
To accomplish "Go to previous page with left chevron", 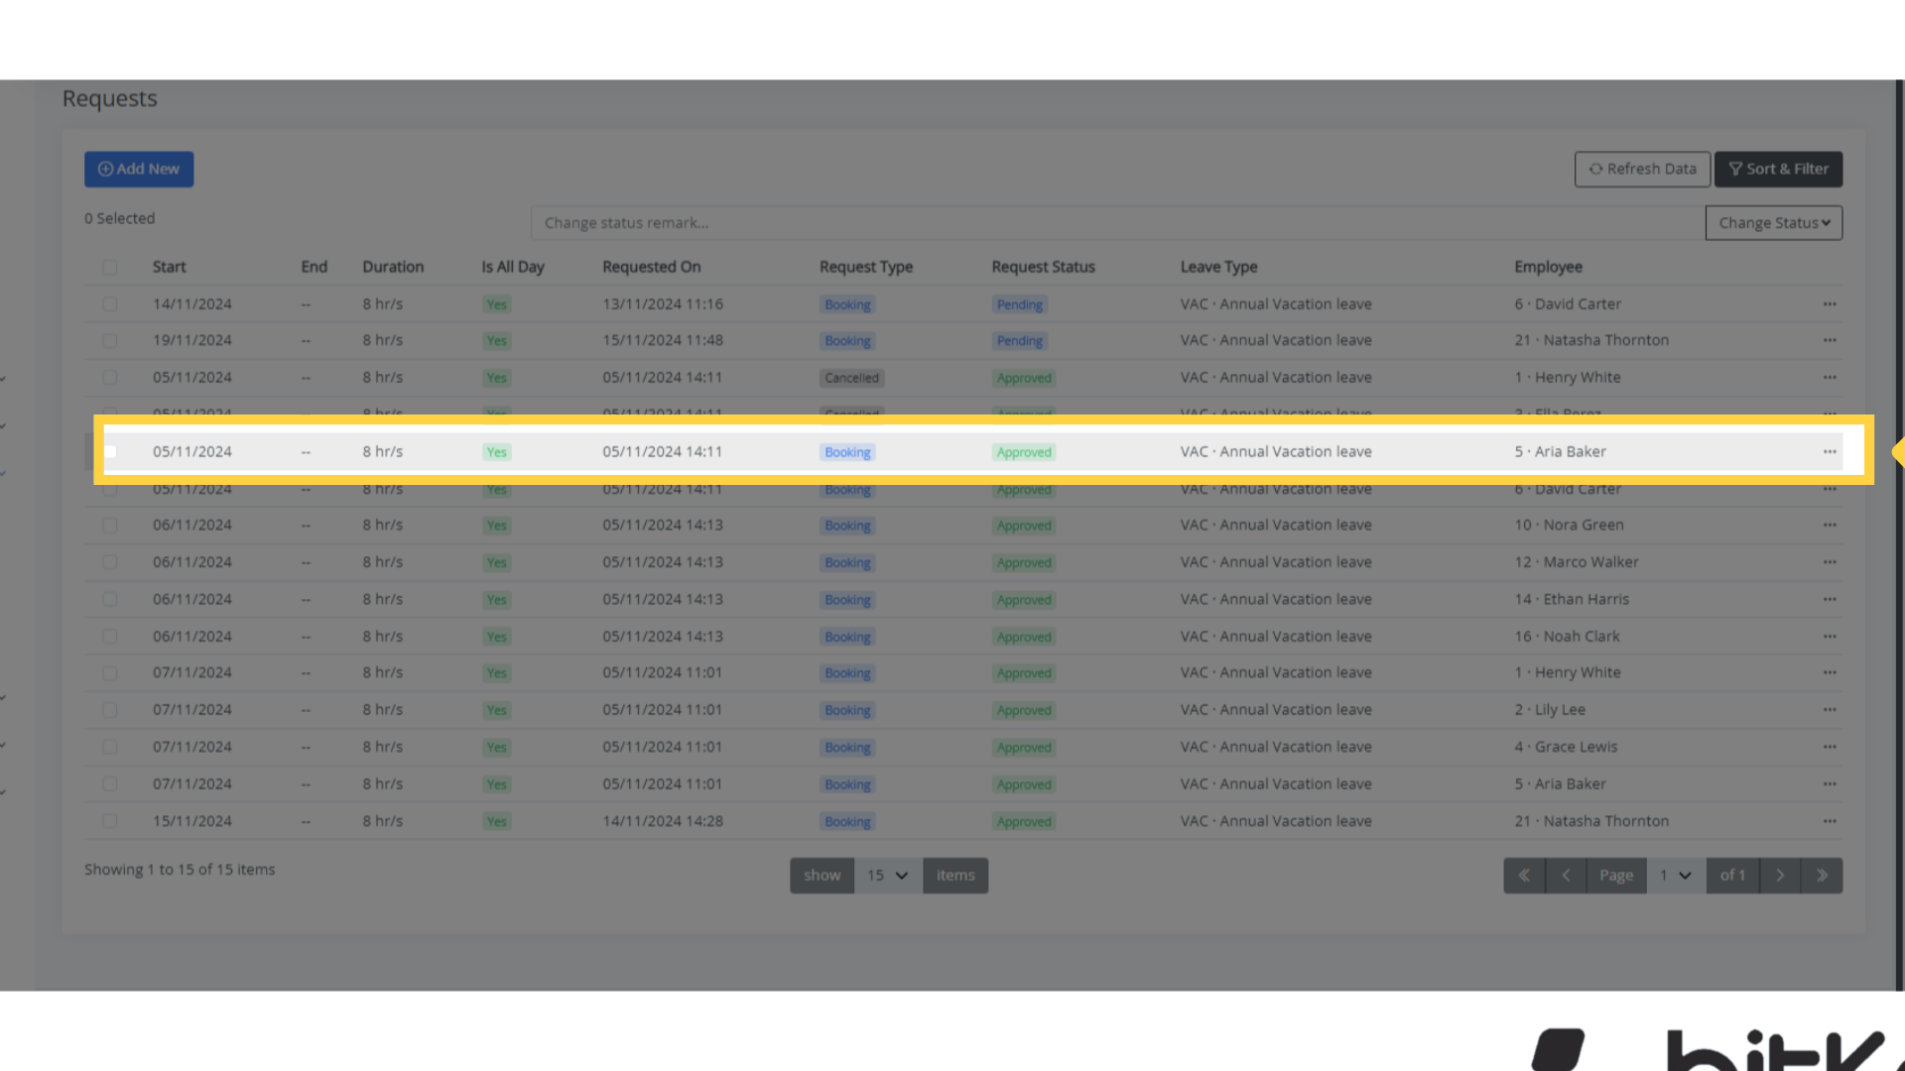I will [1566, 875].
